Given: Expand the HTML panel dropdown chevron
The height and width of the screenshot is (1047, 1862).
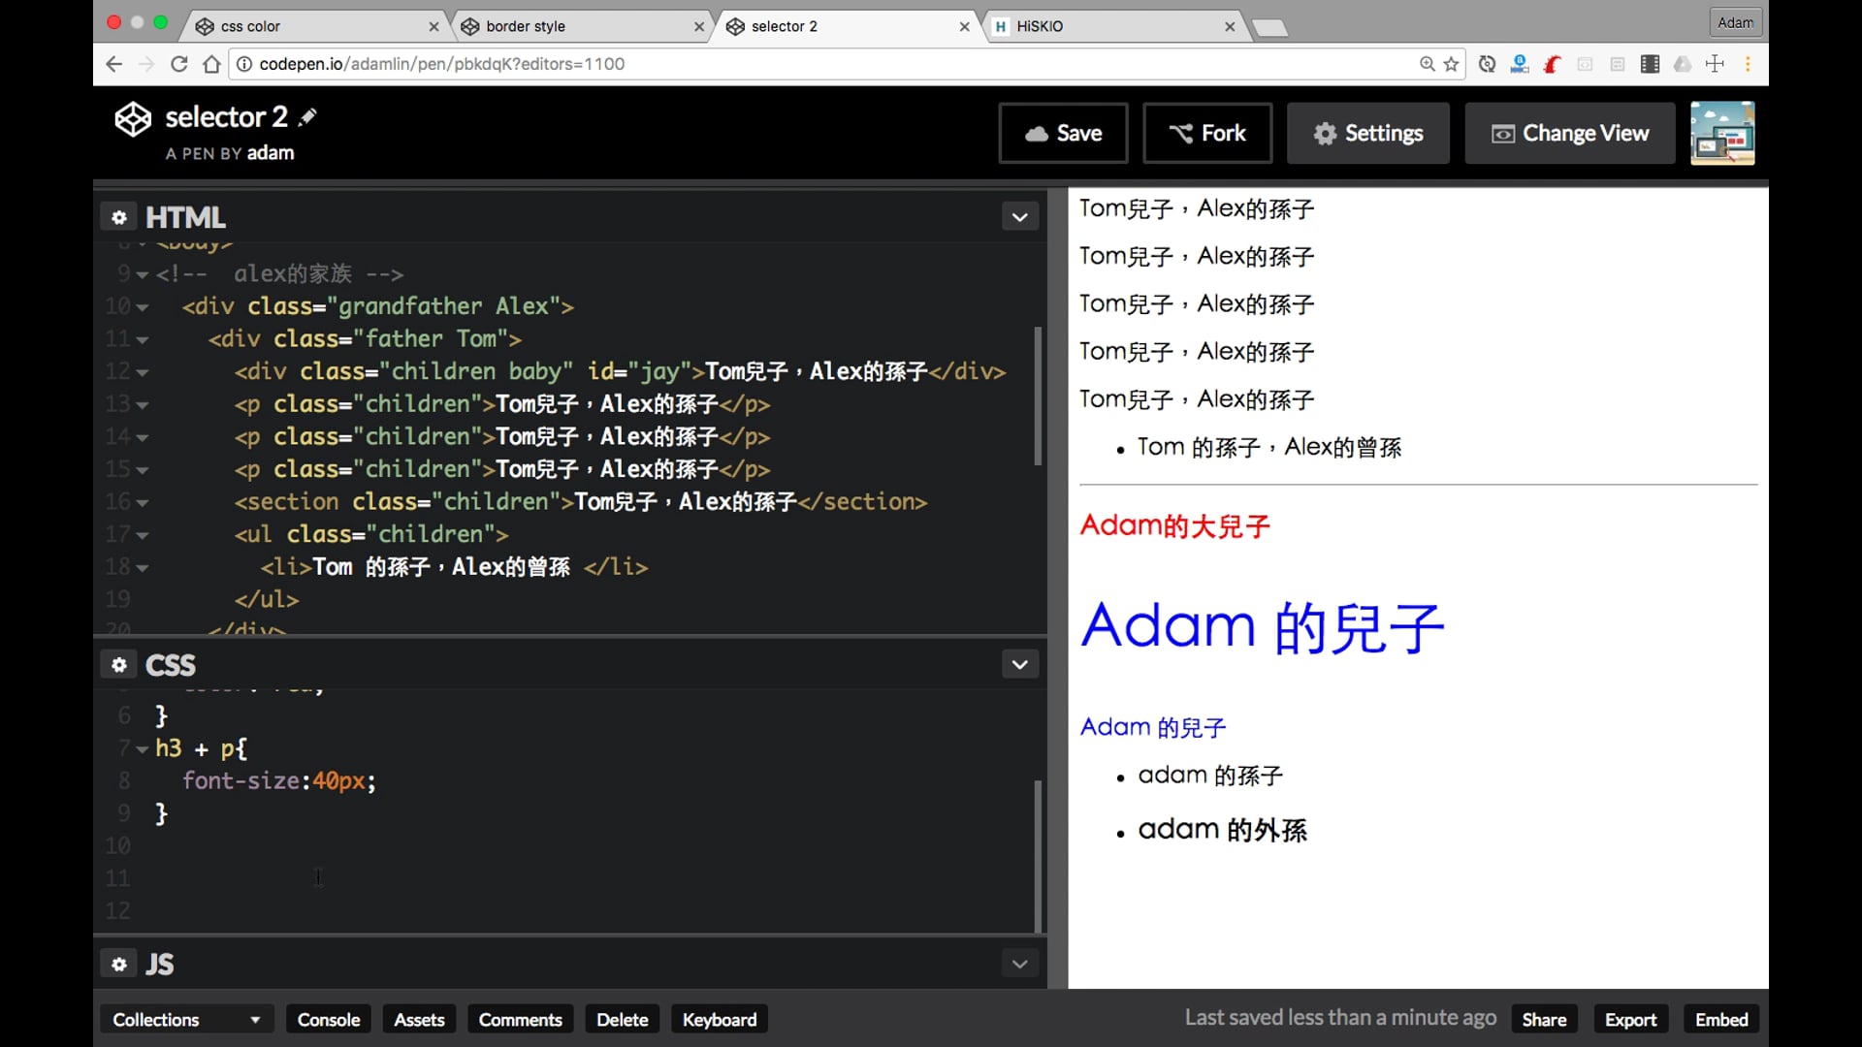Looking at the screenshot, I should [x=1019, y=217].
